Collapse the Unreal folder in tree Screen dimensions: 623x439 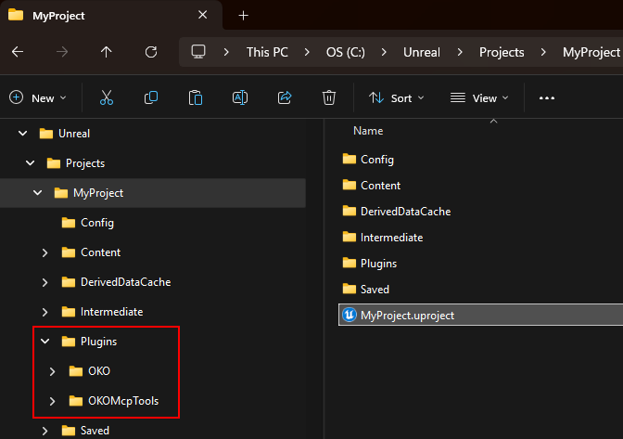click(x=23, y=134)
